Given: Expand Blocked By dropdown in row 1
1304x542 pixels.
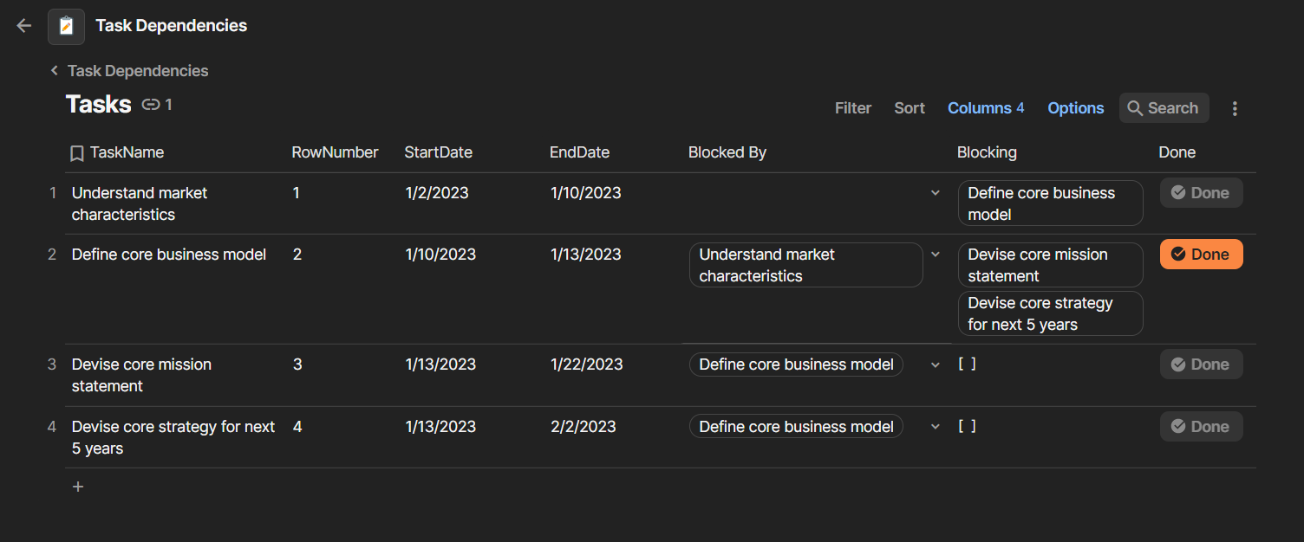Looking at the screenshot, I should coord(936,193).
